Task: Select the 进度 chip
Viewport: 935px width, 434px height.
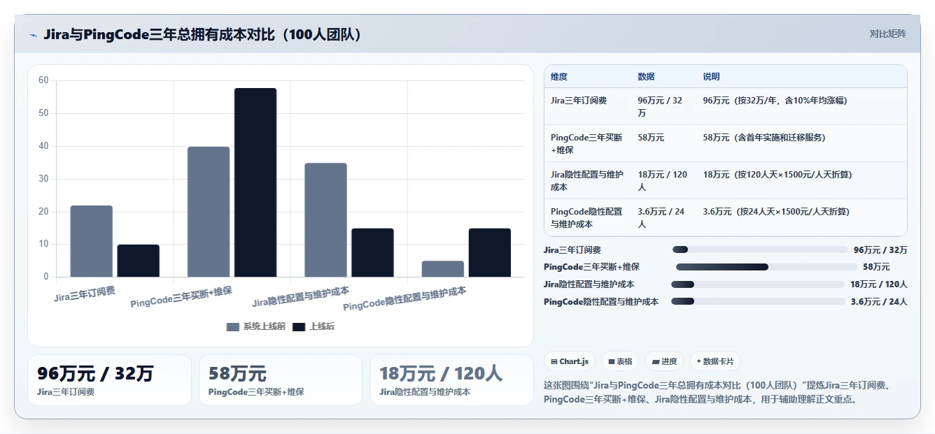Action: (x=664, y=361)
